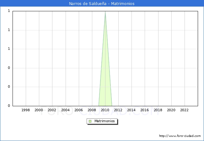Click the green Matrimonios legend swatch
This screenshot has height=141, width=204.
tap(90, 121)
